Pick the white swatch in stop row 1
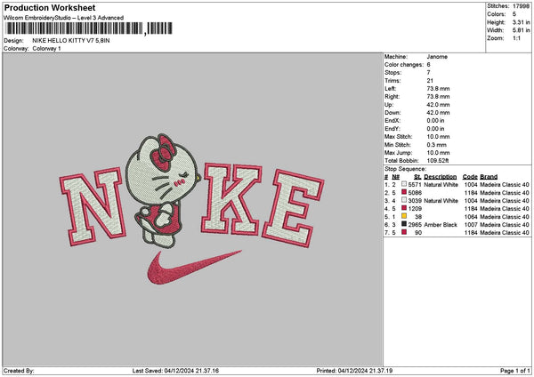 click(404, 184)
